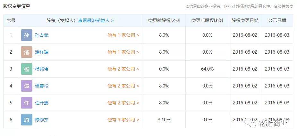This screenshot has height=136, width=297.
Task: Click the 原 avatar icon
Action: click(x=27, y=120)
